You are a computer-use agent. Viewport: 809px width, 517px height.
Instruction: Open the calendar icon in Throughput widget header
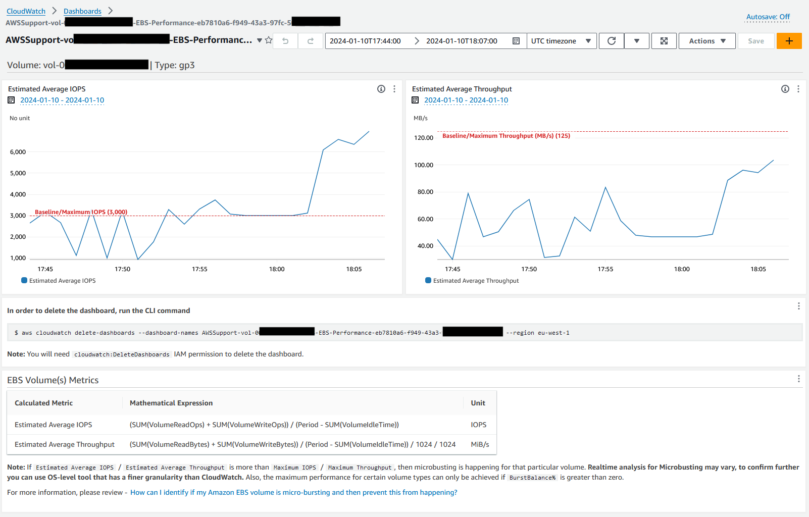[x=415, y=100]
